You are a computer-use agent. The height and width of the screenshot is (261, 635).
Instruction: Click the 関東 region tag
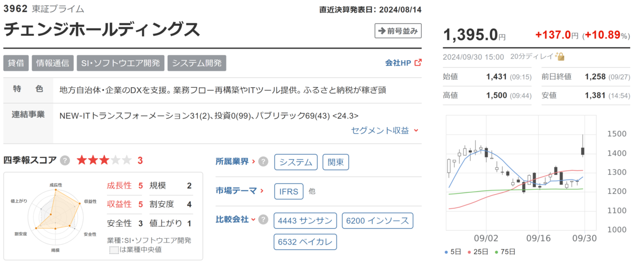[336, 162]
